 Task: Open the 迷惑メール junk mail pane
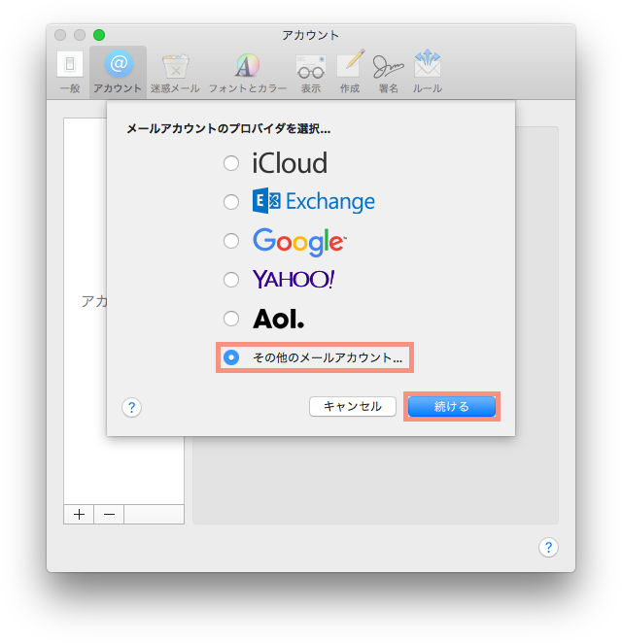coord(175,72)
